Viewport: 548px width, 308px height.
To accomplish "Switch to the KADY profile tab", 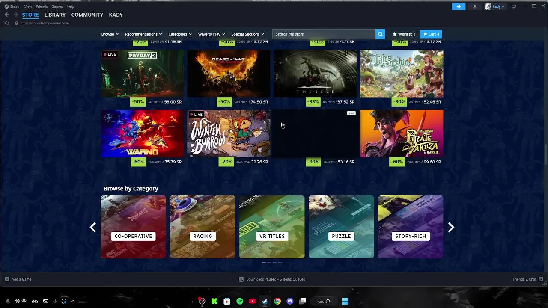I will tap(116, 15).
